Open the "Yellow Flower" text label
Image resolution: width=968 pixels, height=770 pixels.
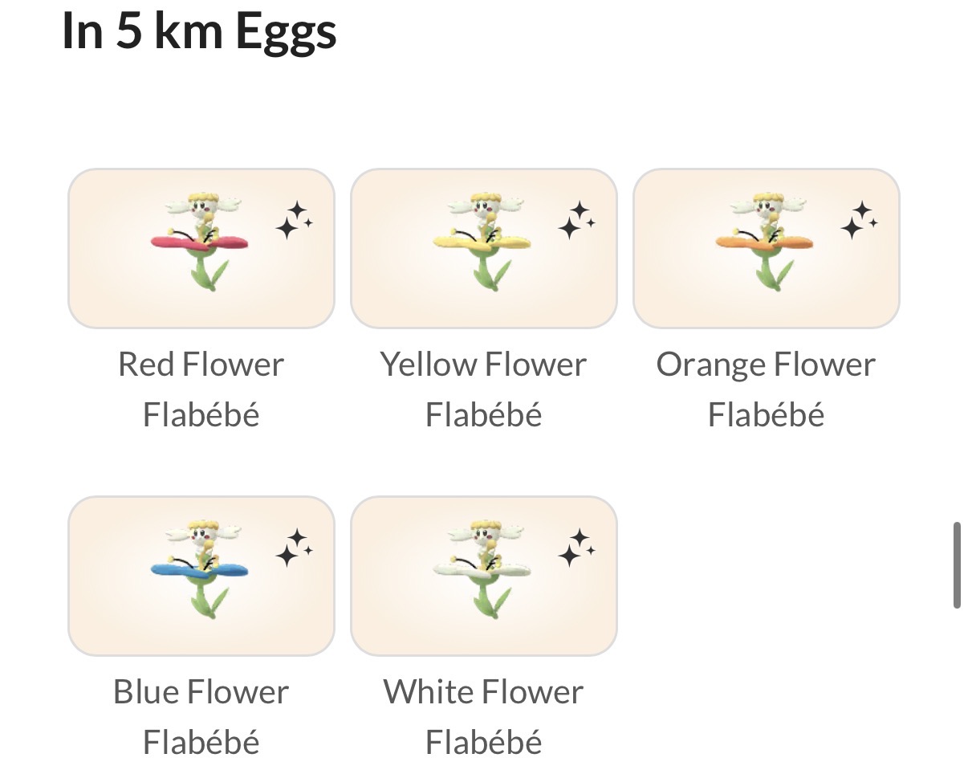click(483, 365)
